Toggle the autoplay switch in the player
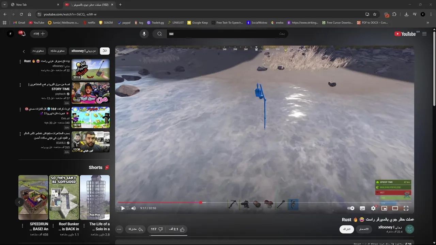 click(x=351, y=208)
